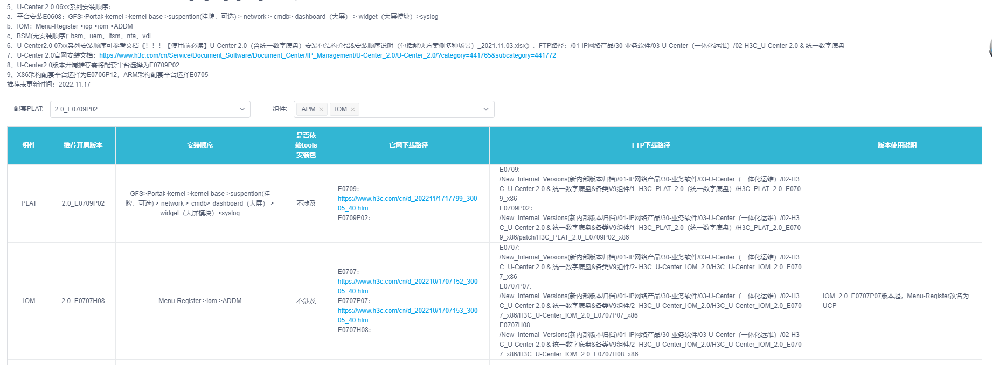Remove the IOM tag from component filter

click(353, 109)
